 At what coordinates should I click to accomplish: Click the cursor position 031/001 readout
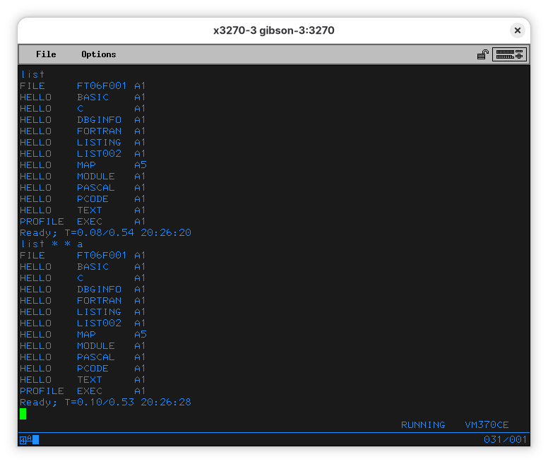click(505, 440)
